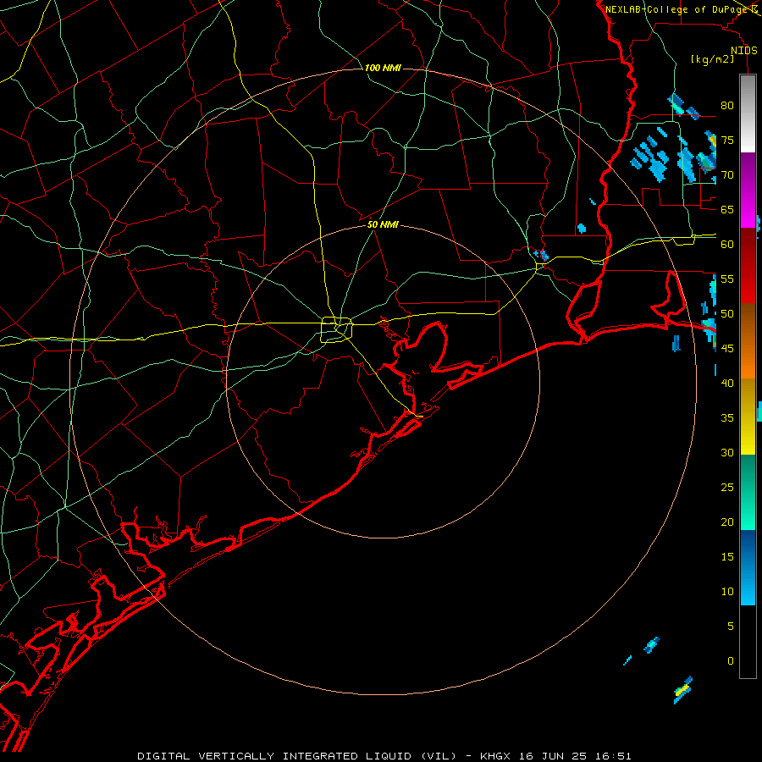Select the 40 value on the scale
The width and height of the screenshot is (762, 762).
[727, 383]
